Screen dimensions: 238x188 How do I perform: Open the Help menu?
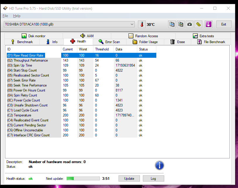point(17,16)
